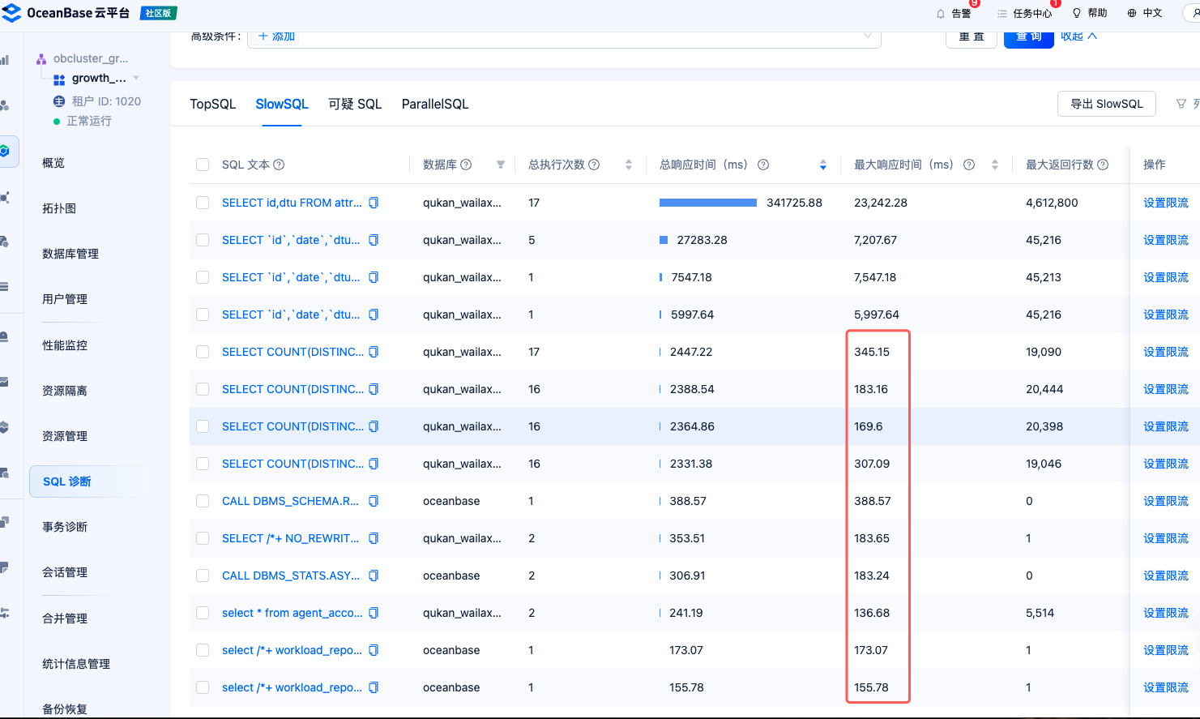Show help tooltip for 总响应时间 column

pyautogui.click(x=763, y=165)
